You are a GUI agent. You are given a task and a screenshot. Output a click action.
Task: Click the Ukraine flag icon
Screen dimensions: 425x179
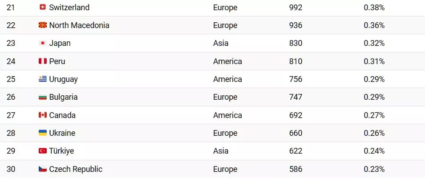point(43,133)
